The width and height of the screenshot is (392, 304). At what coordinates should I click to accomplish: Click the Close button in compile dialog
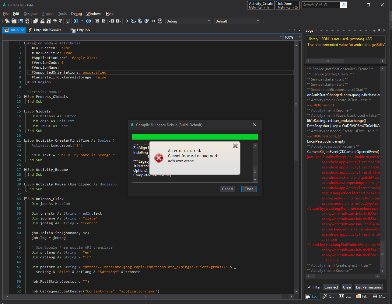pos(249,189)
